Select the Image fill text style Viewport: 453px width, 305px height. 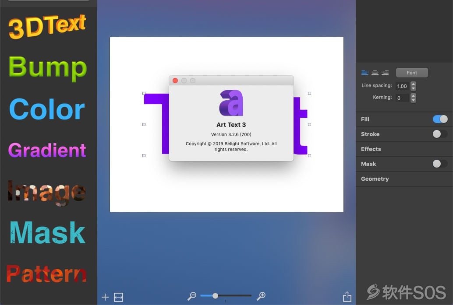point(46,193)
